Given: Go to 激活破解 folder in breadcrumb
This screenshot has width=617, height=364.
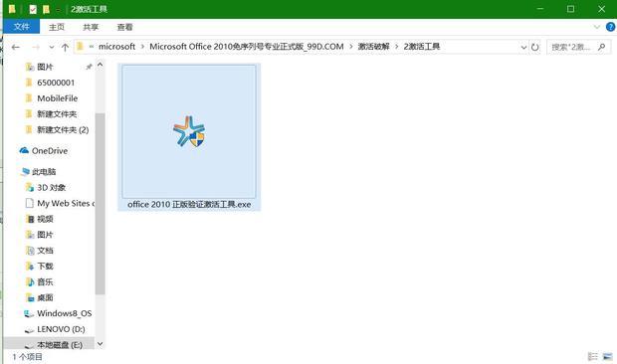Looking at the screenshot, I should (x=373, y=47).
